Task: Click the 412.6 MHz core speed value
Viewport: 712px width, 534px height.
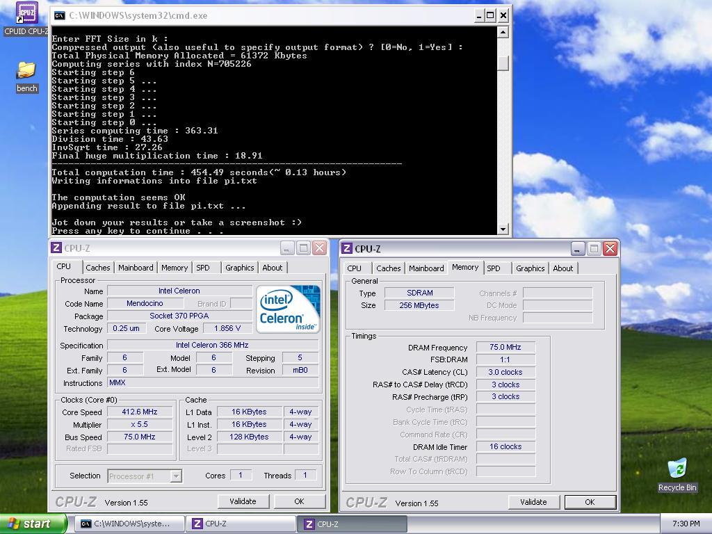Action: click(139, 412)
